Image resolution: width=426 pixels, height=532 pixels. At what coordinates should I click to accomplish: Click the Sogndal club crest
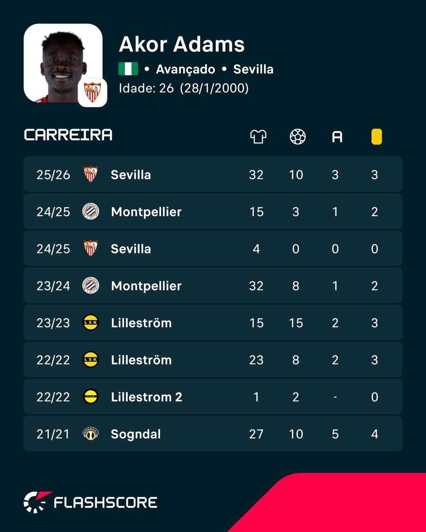pos(91,434)
